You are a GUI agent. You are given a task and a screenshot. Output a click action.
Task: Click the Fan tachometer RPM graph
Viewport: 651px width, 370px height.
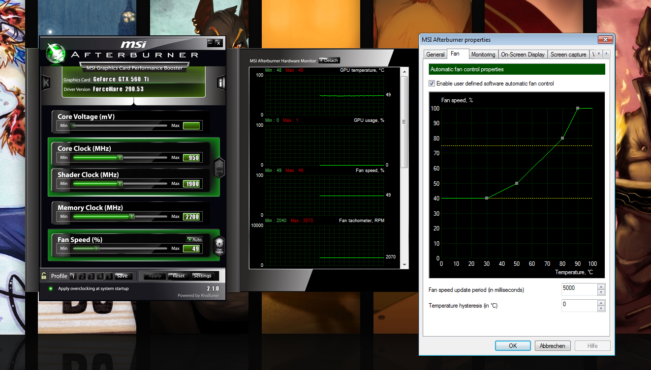(325, 245)
